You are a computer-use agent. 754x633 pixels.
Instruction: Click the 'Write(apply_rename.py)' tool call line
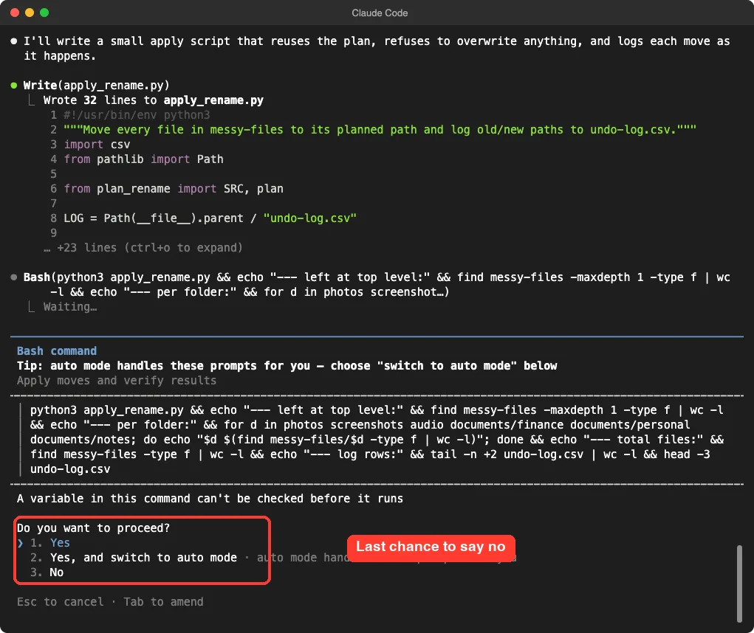click(x=97, y=86)
